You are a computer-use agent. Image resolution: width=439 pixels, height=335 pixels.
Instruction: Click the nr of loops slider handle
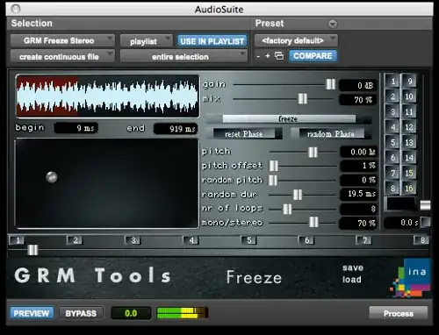287,209
